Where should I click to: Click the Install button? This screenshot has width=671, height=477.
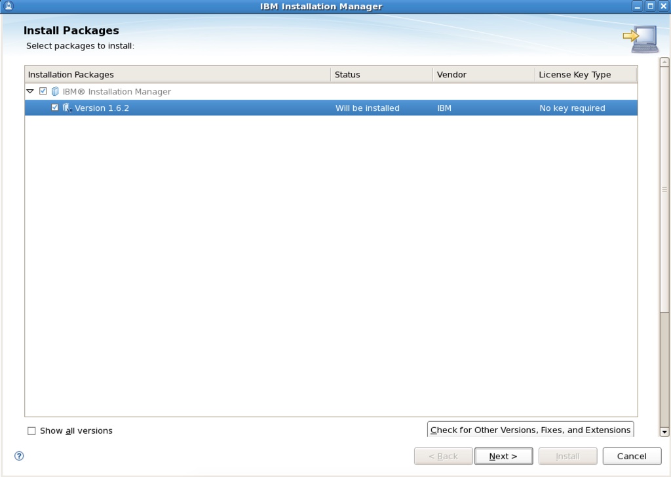[567, 456]
